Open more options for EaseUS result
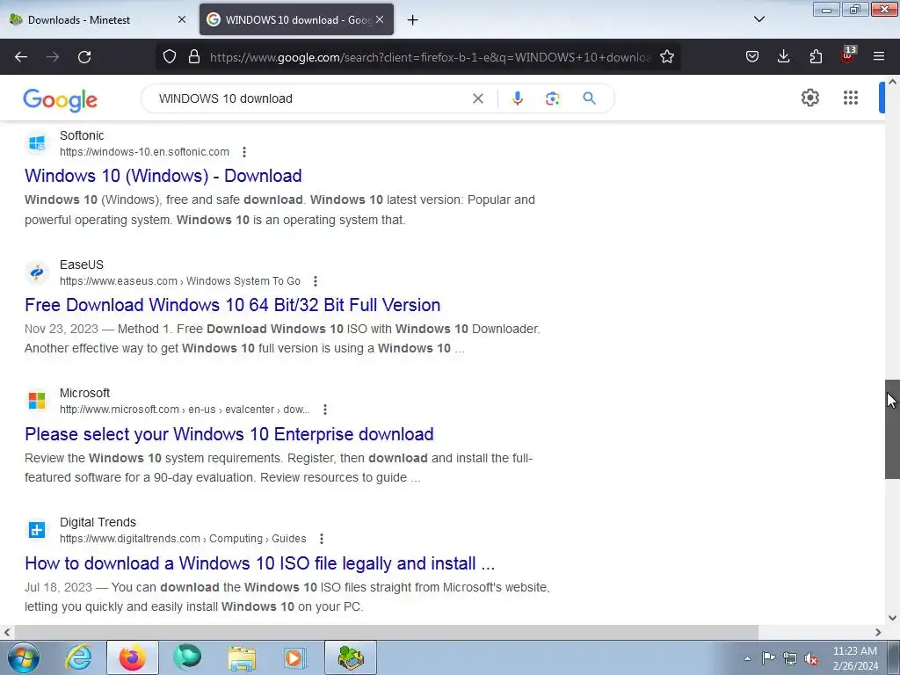Viewport: 900px width, 675px height. (316, 281)
